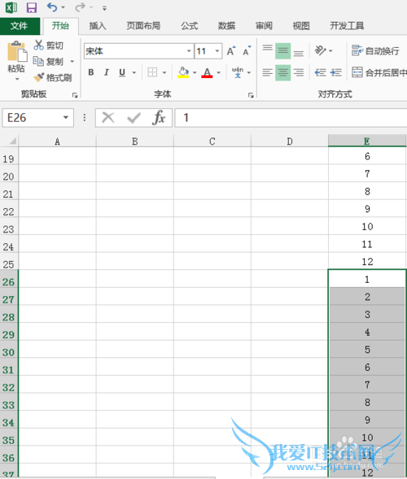Expand the 粘贴 paste options arrow

click(x=17, y=79)
